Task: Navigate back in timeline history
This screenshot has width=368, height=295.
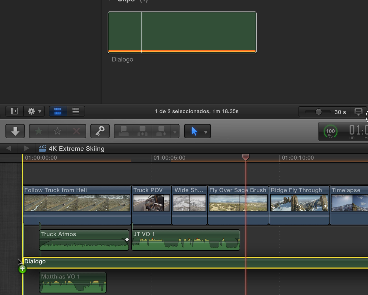Action: coord(9,148)
